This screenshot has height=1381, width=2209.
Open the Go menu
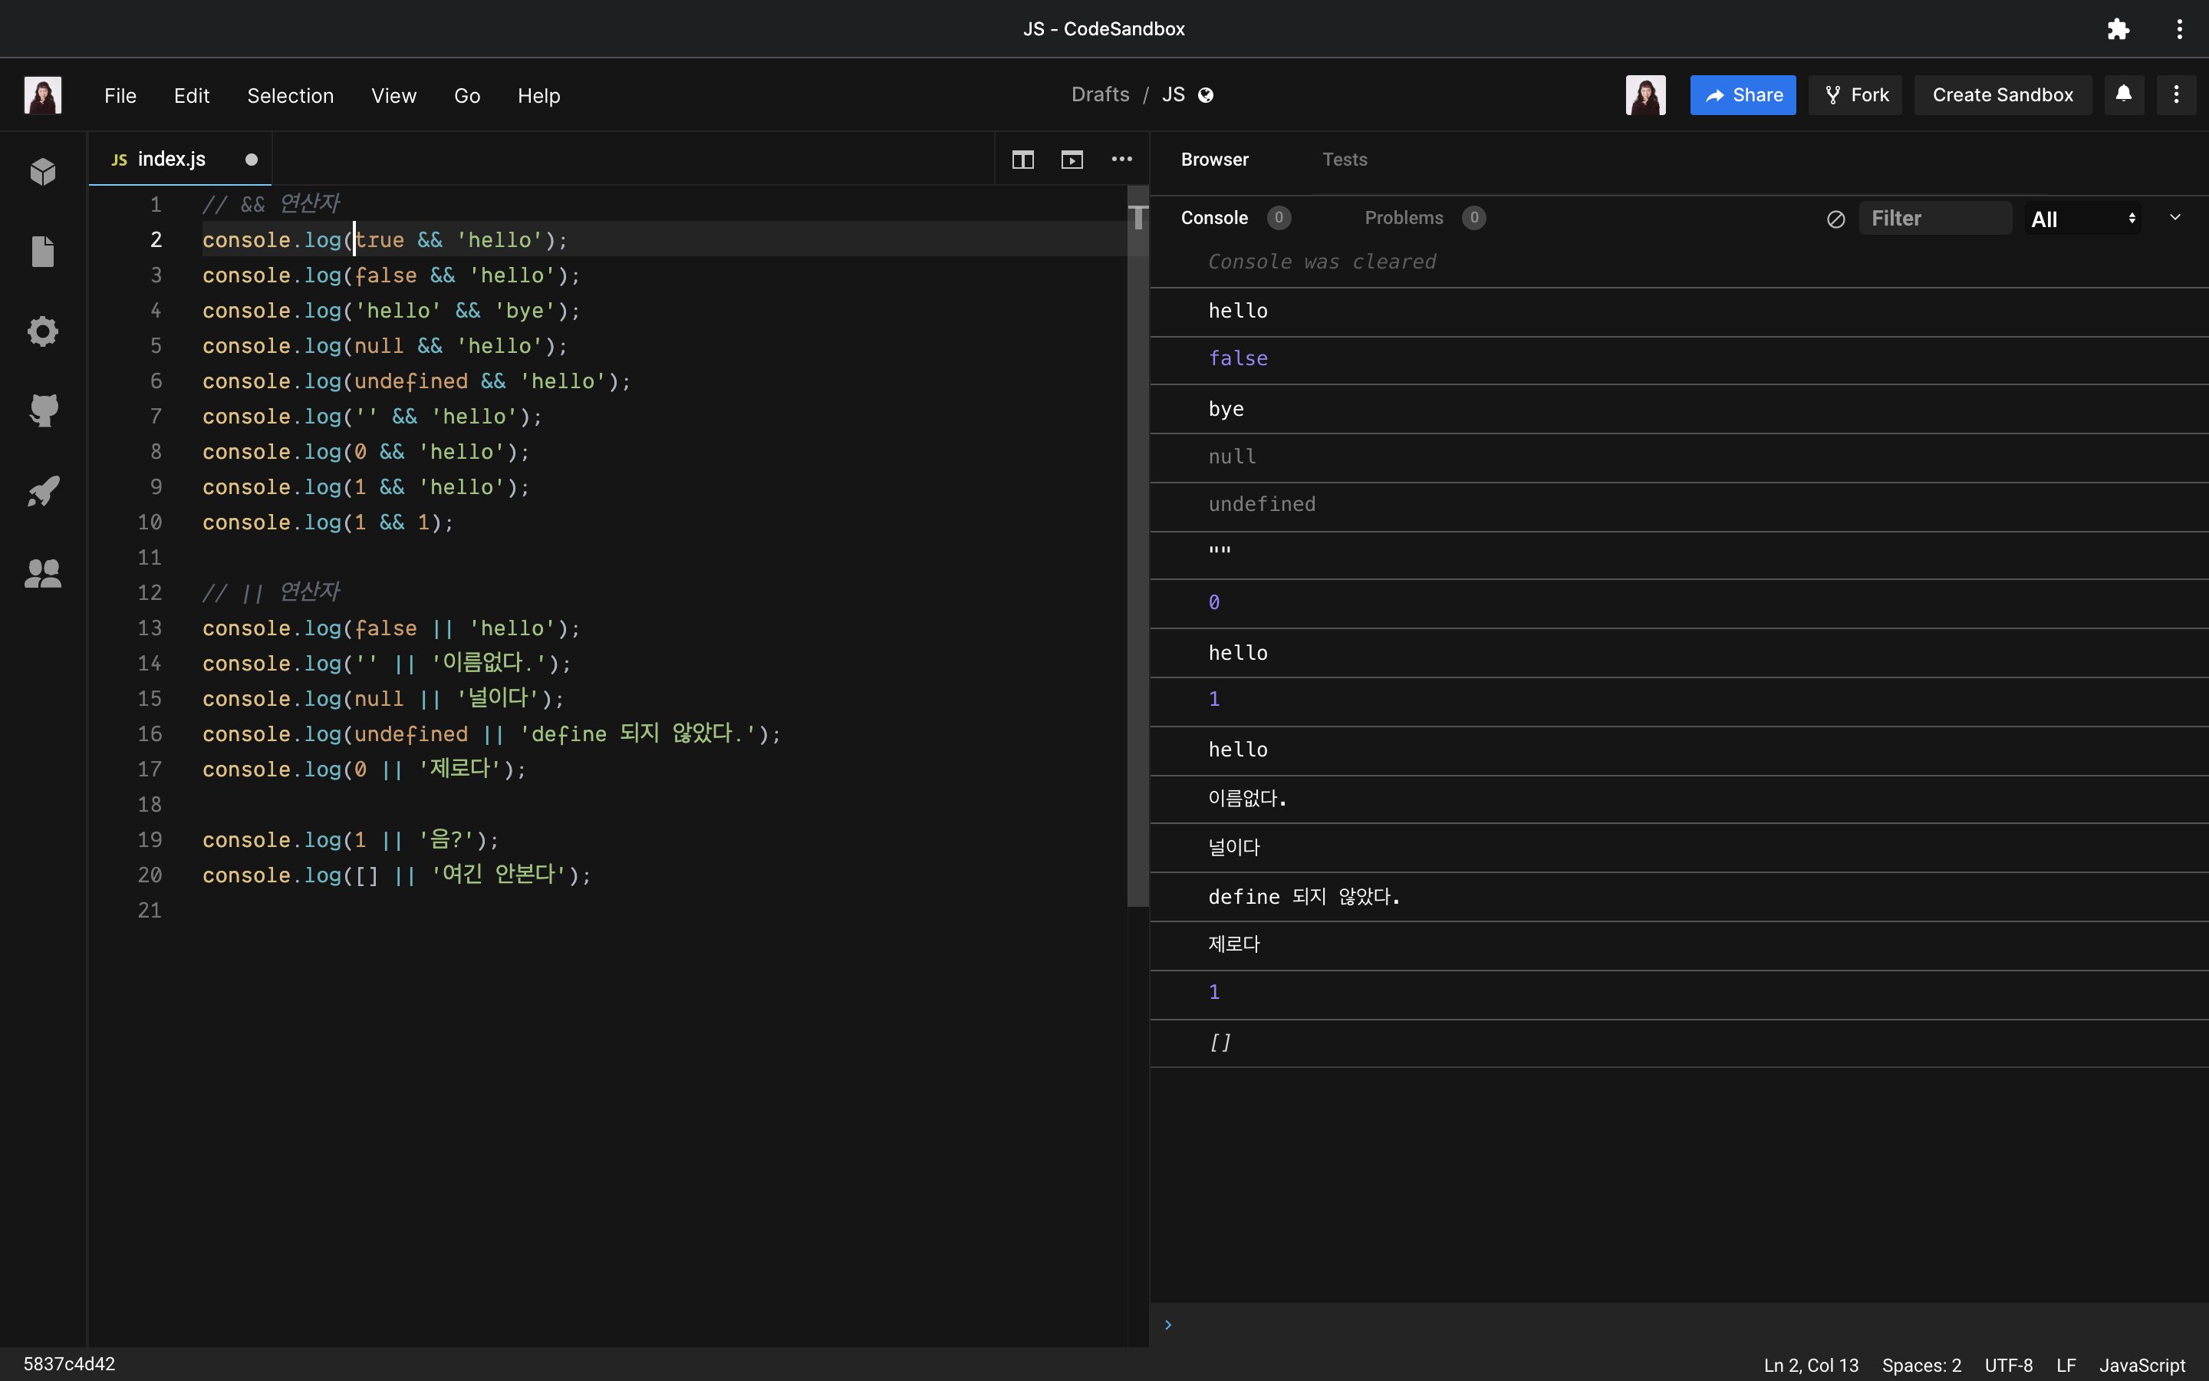pos(467,96)
